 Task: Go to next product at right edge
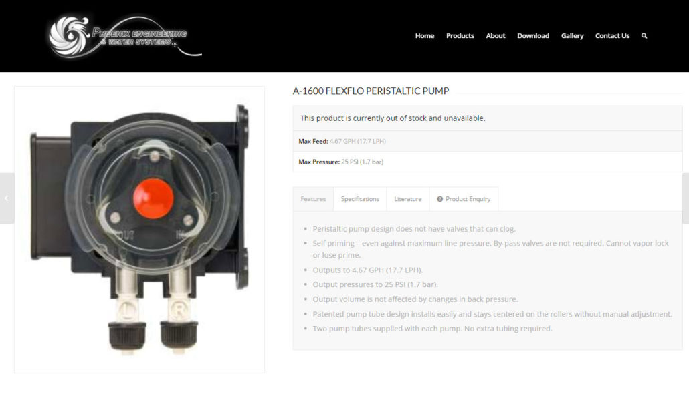[x=686, y=198]
